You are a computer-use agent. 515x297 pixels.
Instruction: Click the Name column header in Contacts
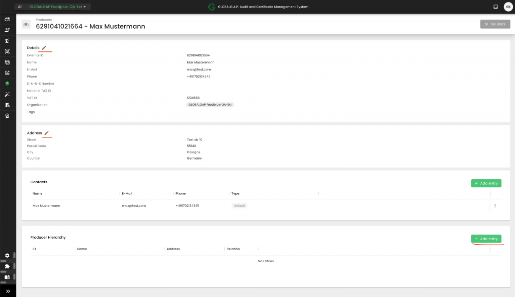[x=38, y=193]
